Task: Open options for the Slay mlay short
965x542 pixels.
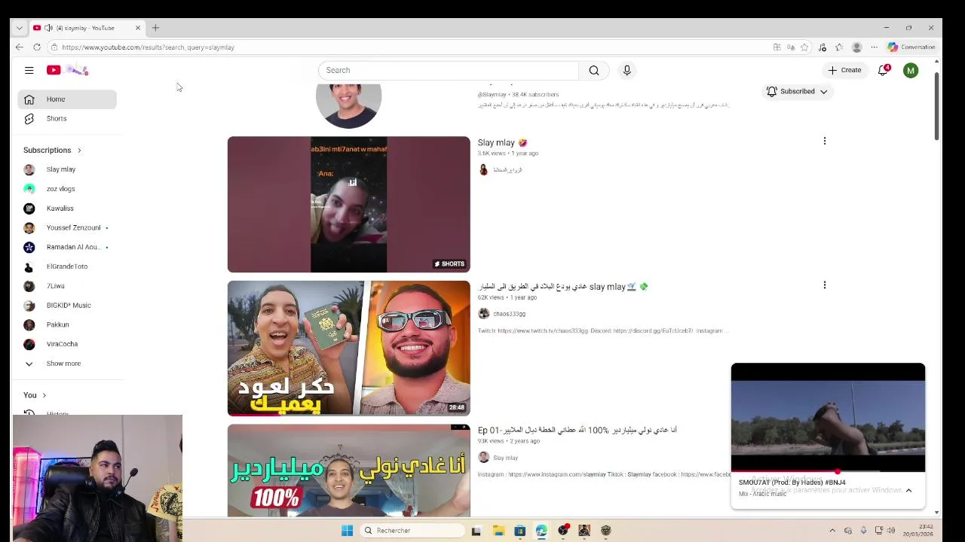Action: click(825, 141)
